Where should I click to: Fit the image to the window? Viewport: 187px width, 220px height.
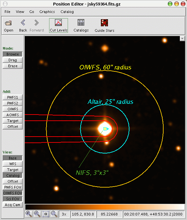click(x=46, y=214)
